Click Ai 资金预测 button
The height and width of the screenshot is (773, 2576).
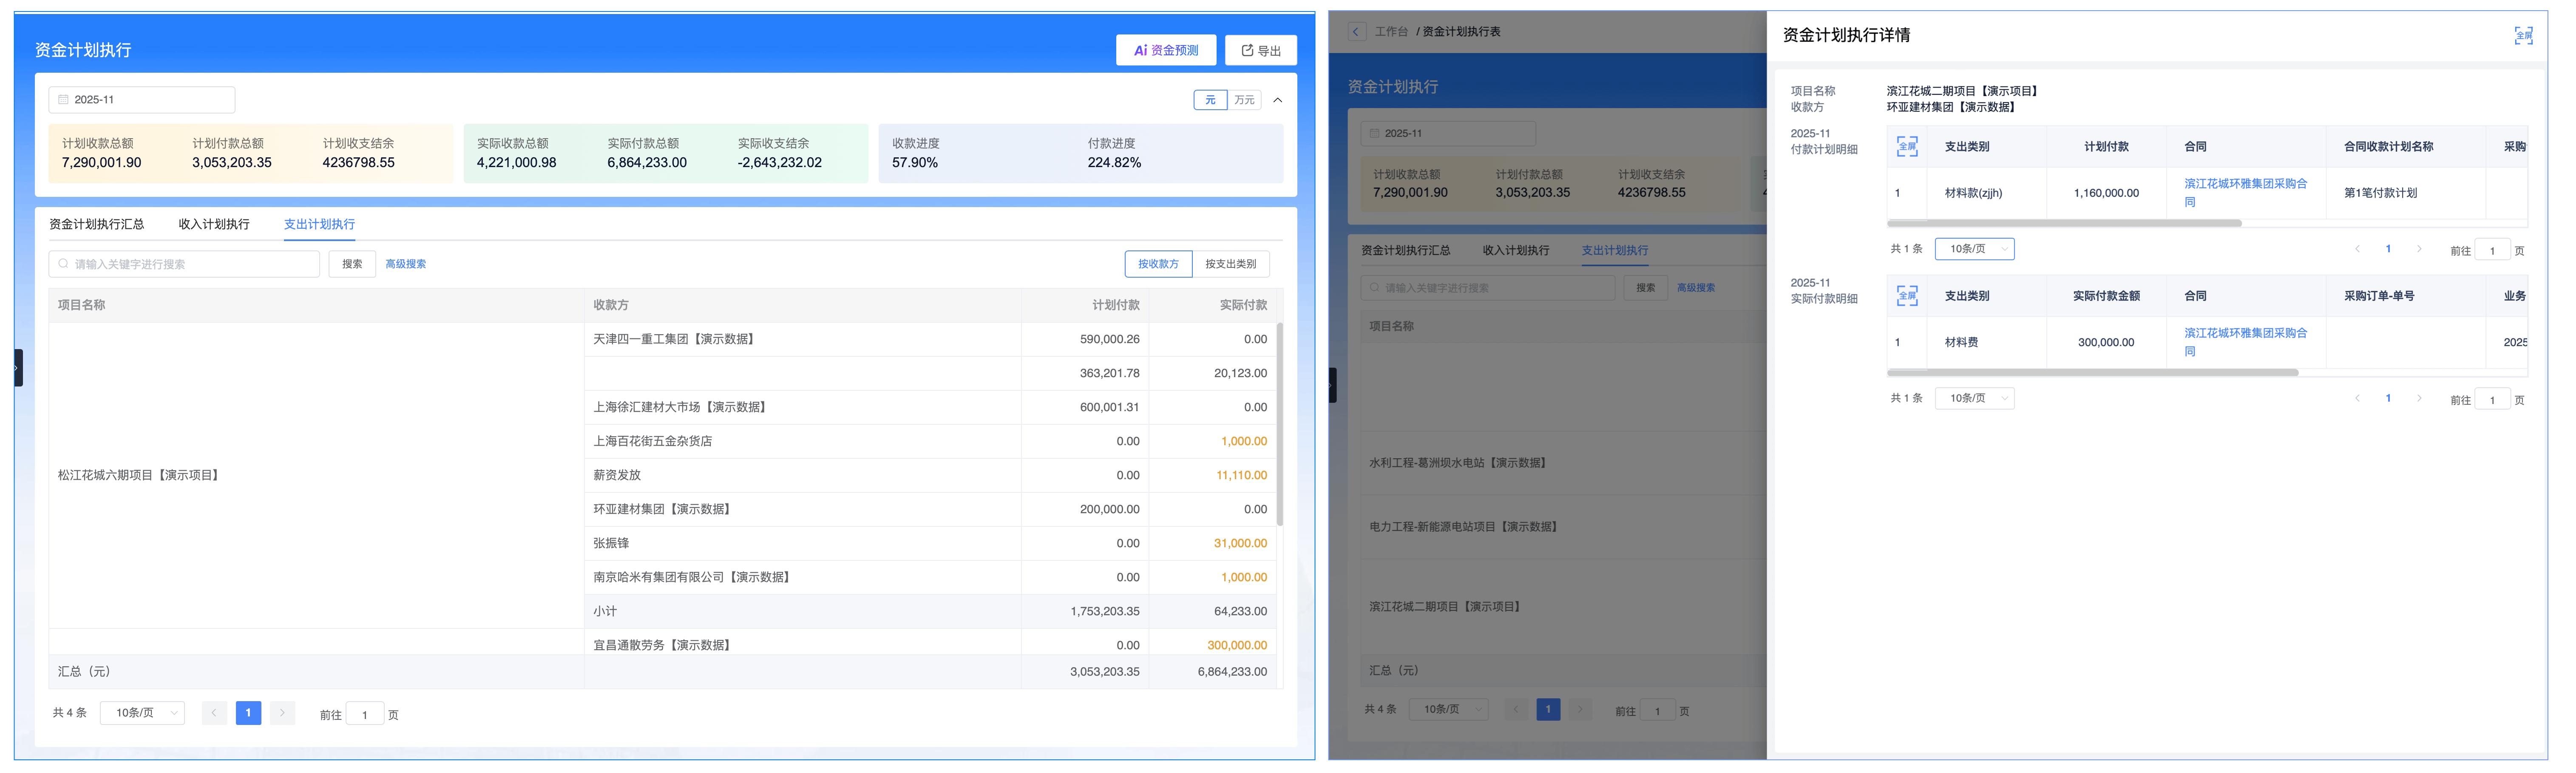click(x=1165, y=50)
